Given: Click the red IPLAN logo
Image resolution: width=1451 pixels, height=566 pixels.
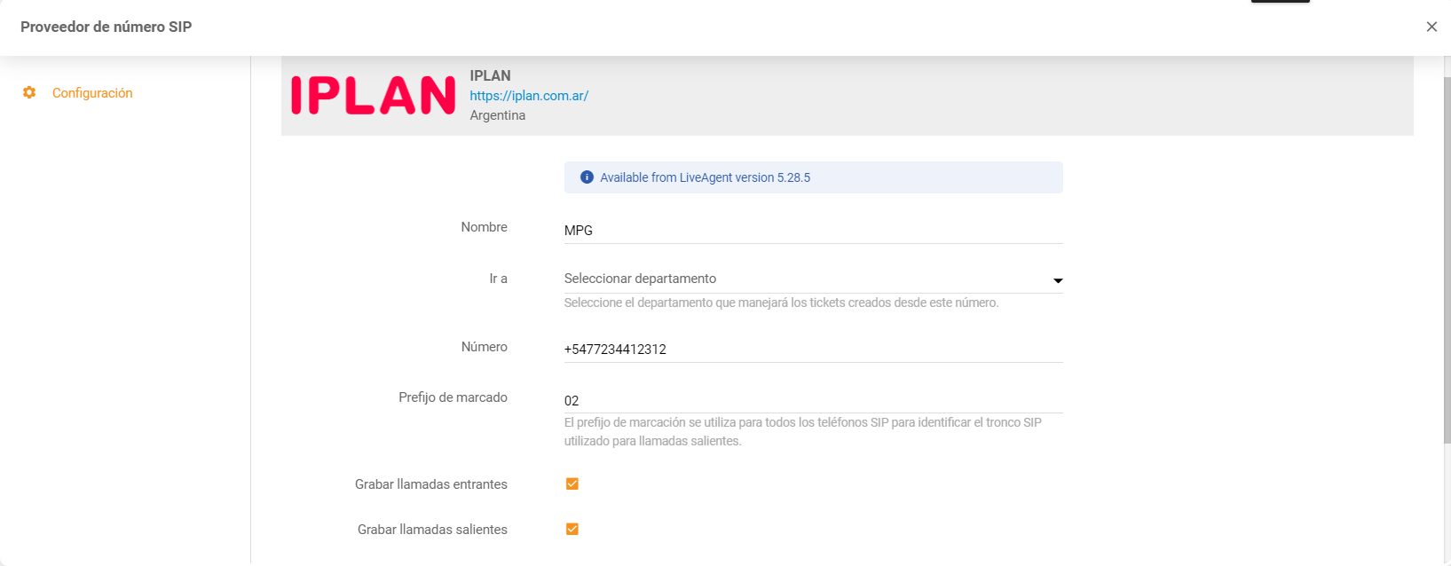Looking at the screenshot, I should (x=373, y=95).
